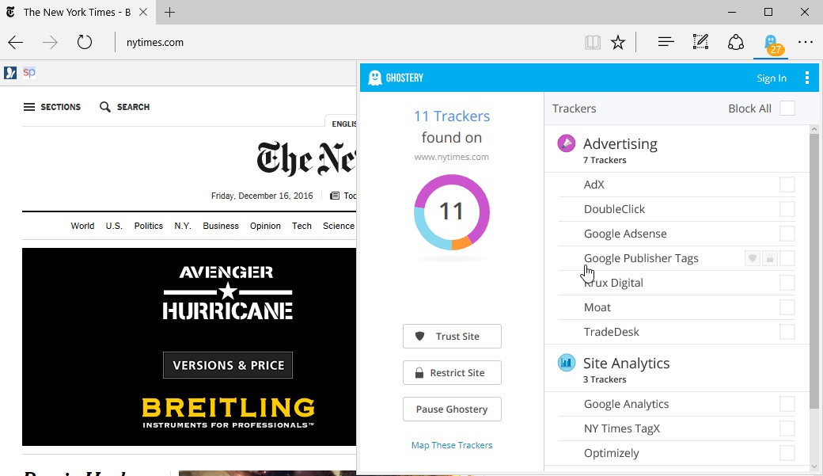Open Edge More actions ellipsis menu

coord(806,43)
